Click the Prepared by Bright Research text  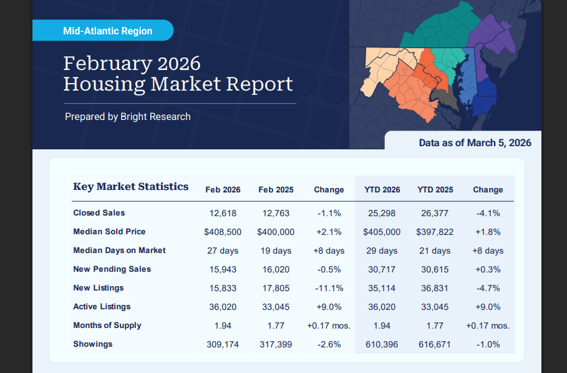pyautogui.click(x=127, y=116)
